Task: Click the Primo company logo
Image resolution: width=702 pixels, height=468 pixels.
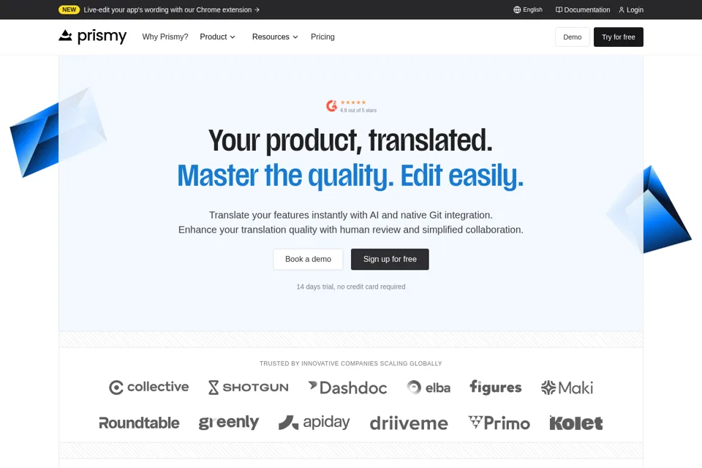Action: pyautogui.click(x=499, y=423)
